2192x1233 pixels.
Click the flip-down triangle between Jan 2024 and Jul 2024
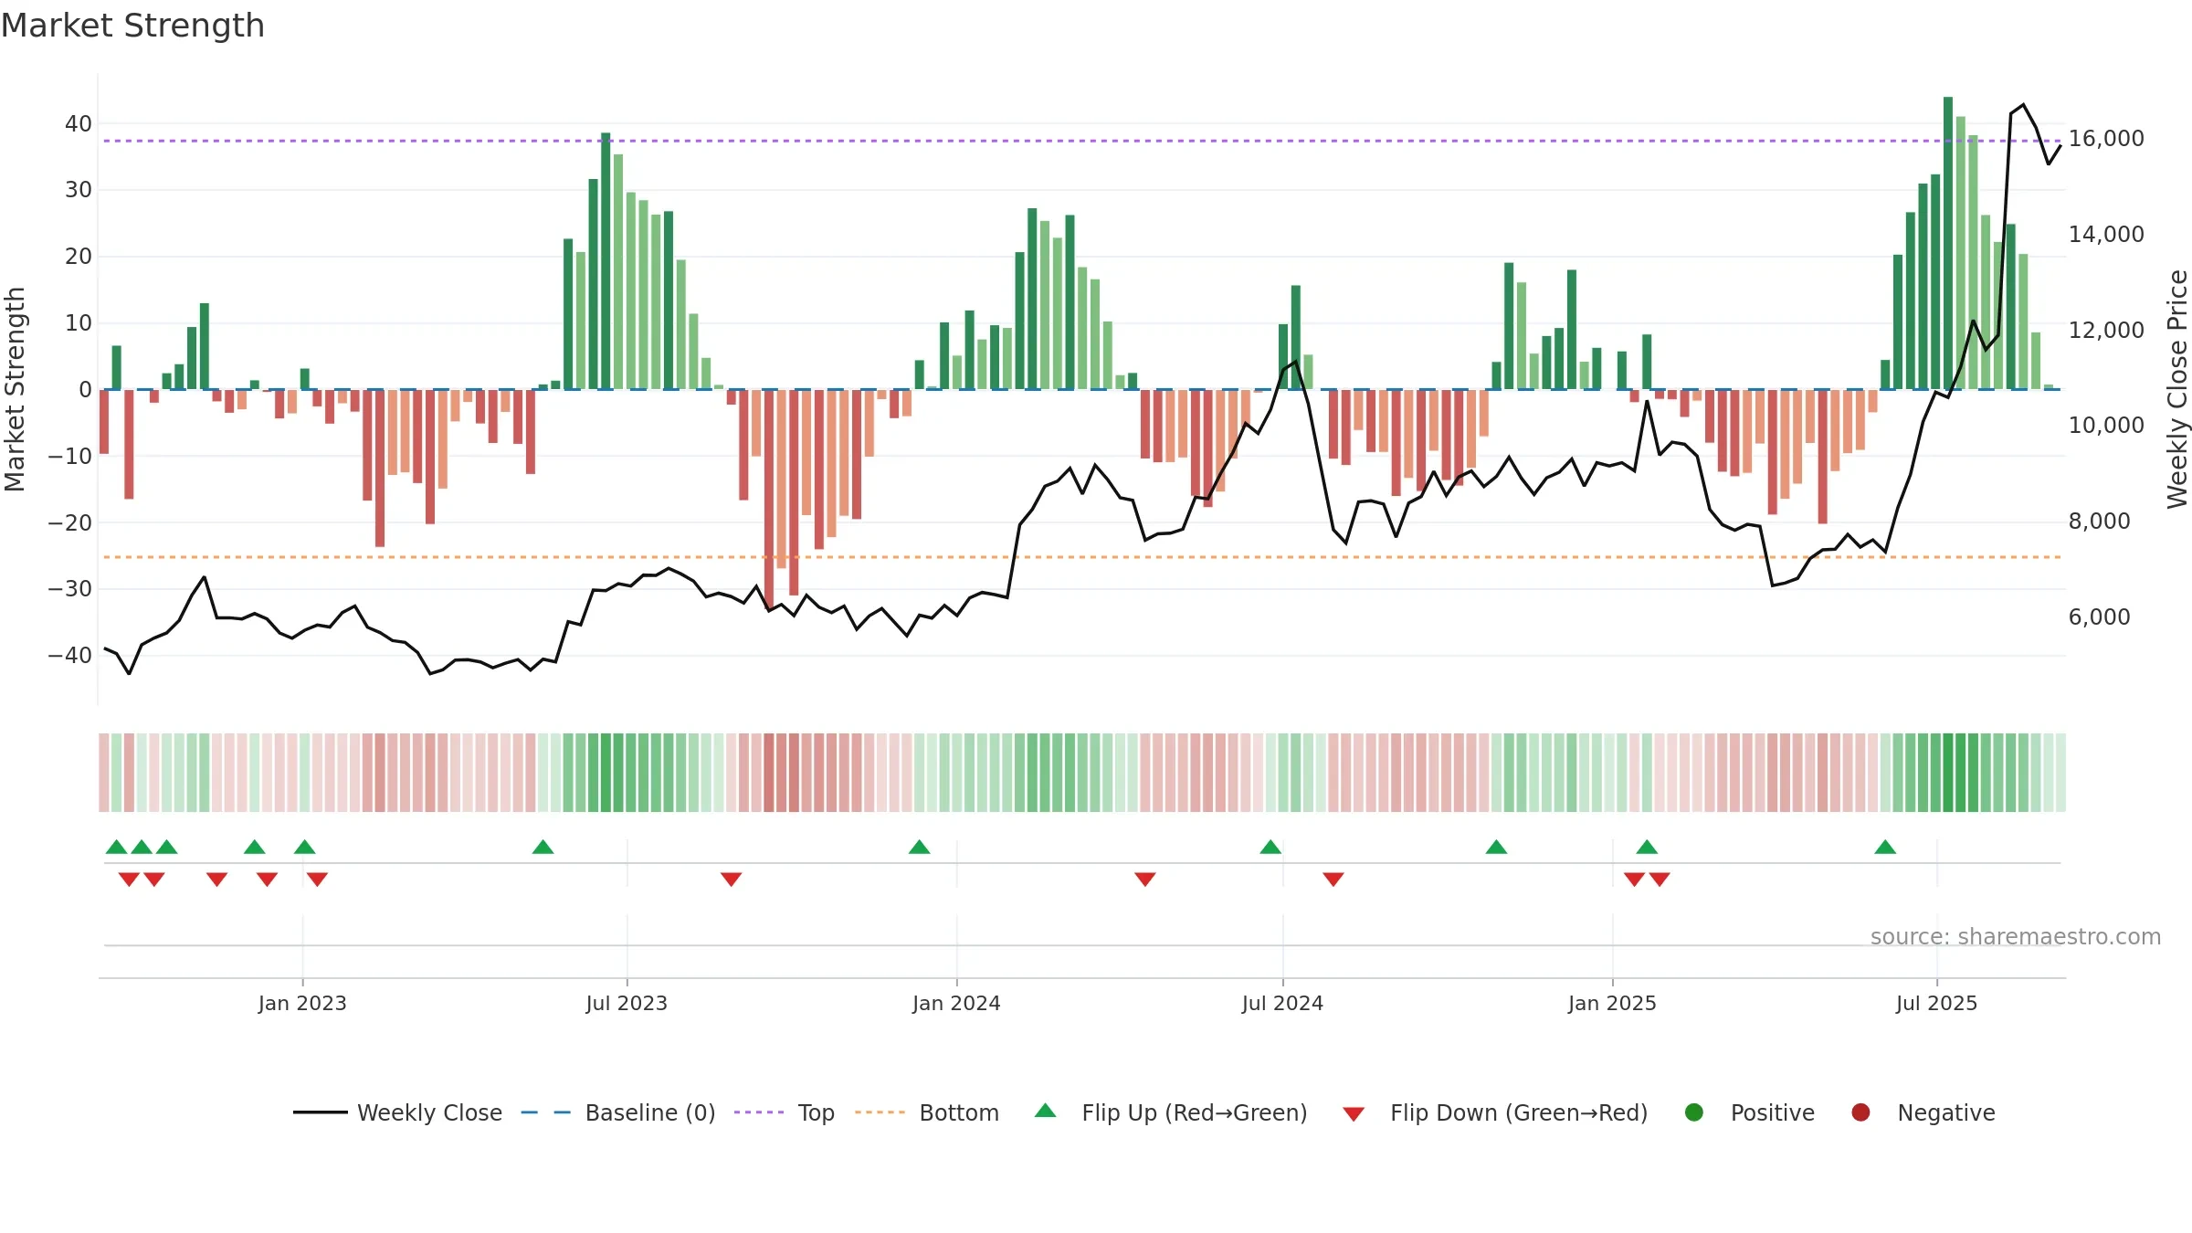click(x=1145, y=880)
